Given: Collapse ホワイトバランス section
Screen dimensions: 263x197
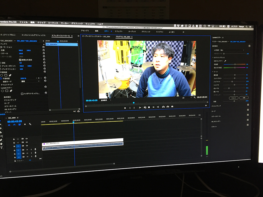Looking at the screenshot, I should click(x=213, y=58).
